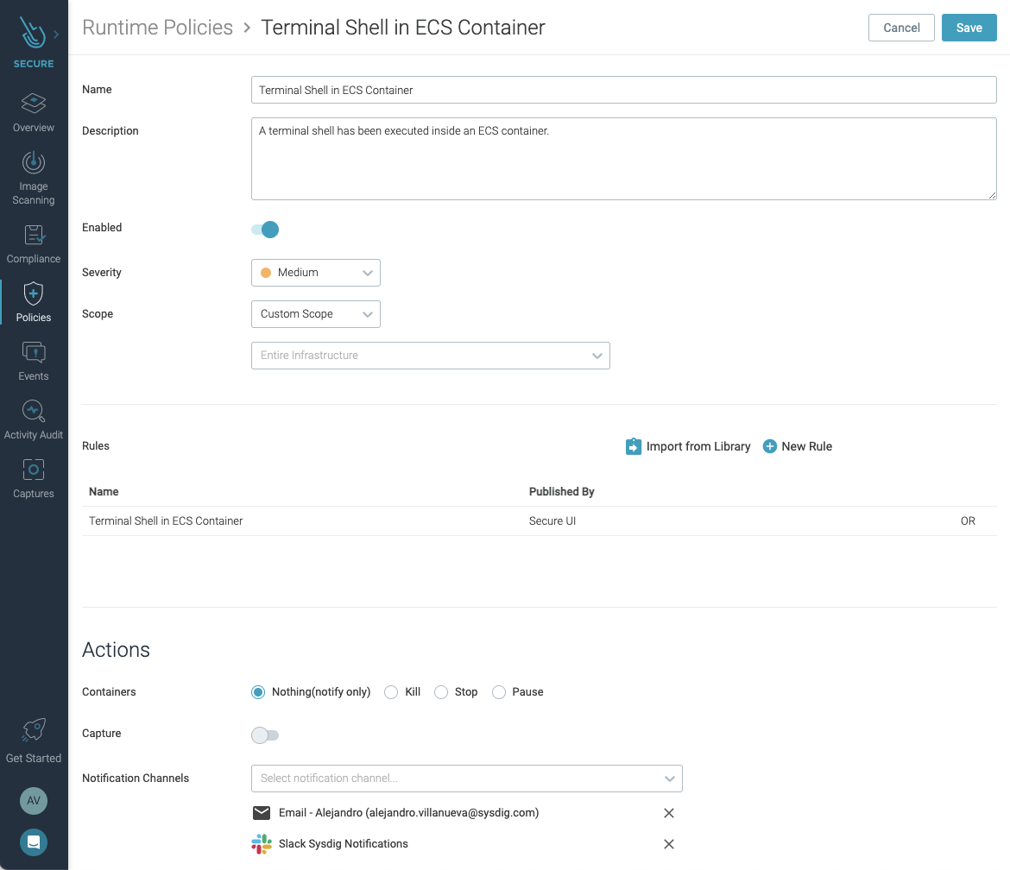Click the Import from Library icon

point(633,446)
